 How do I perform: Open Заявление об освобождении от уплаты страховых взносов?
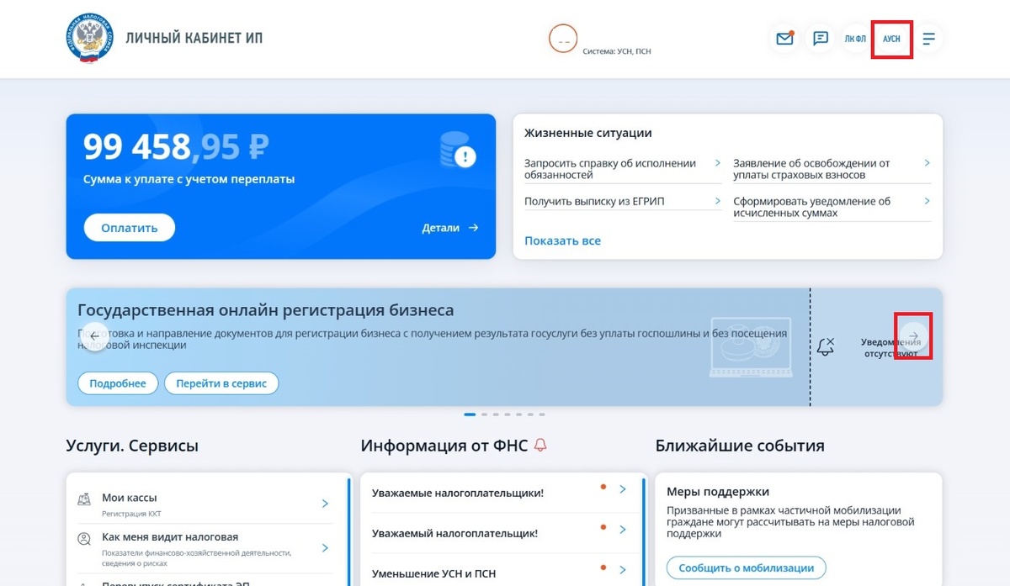click(x=811, y=169)
